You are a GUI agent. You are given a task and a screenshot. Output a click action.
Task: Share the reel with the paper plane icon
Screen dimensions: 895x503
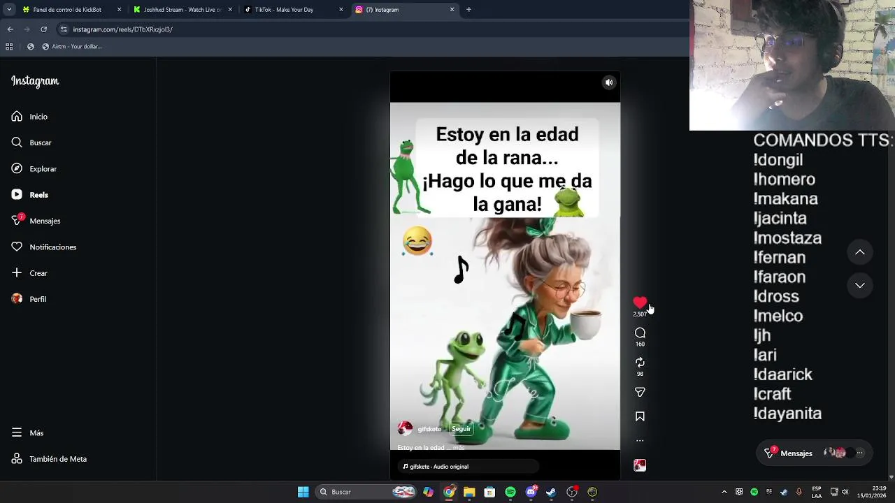(x=640, y=393)
